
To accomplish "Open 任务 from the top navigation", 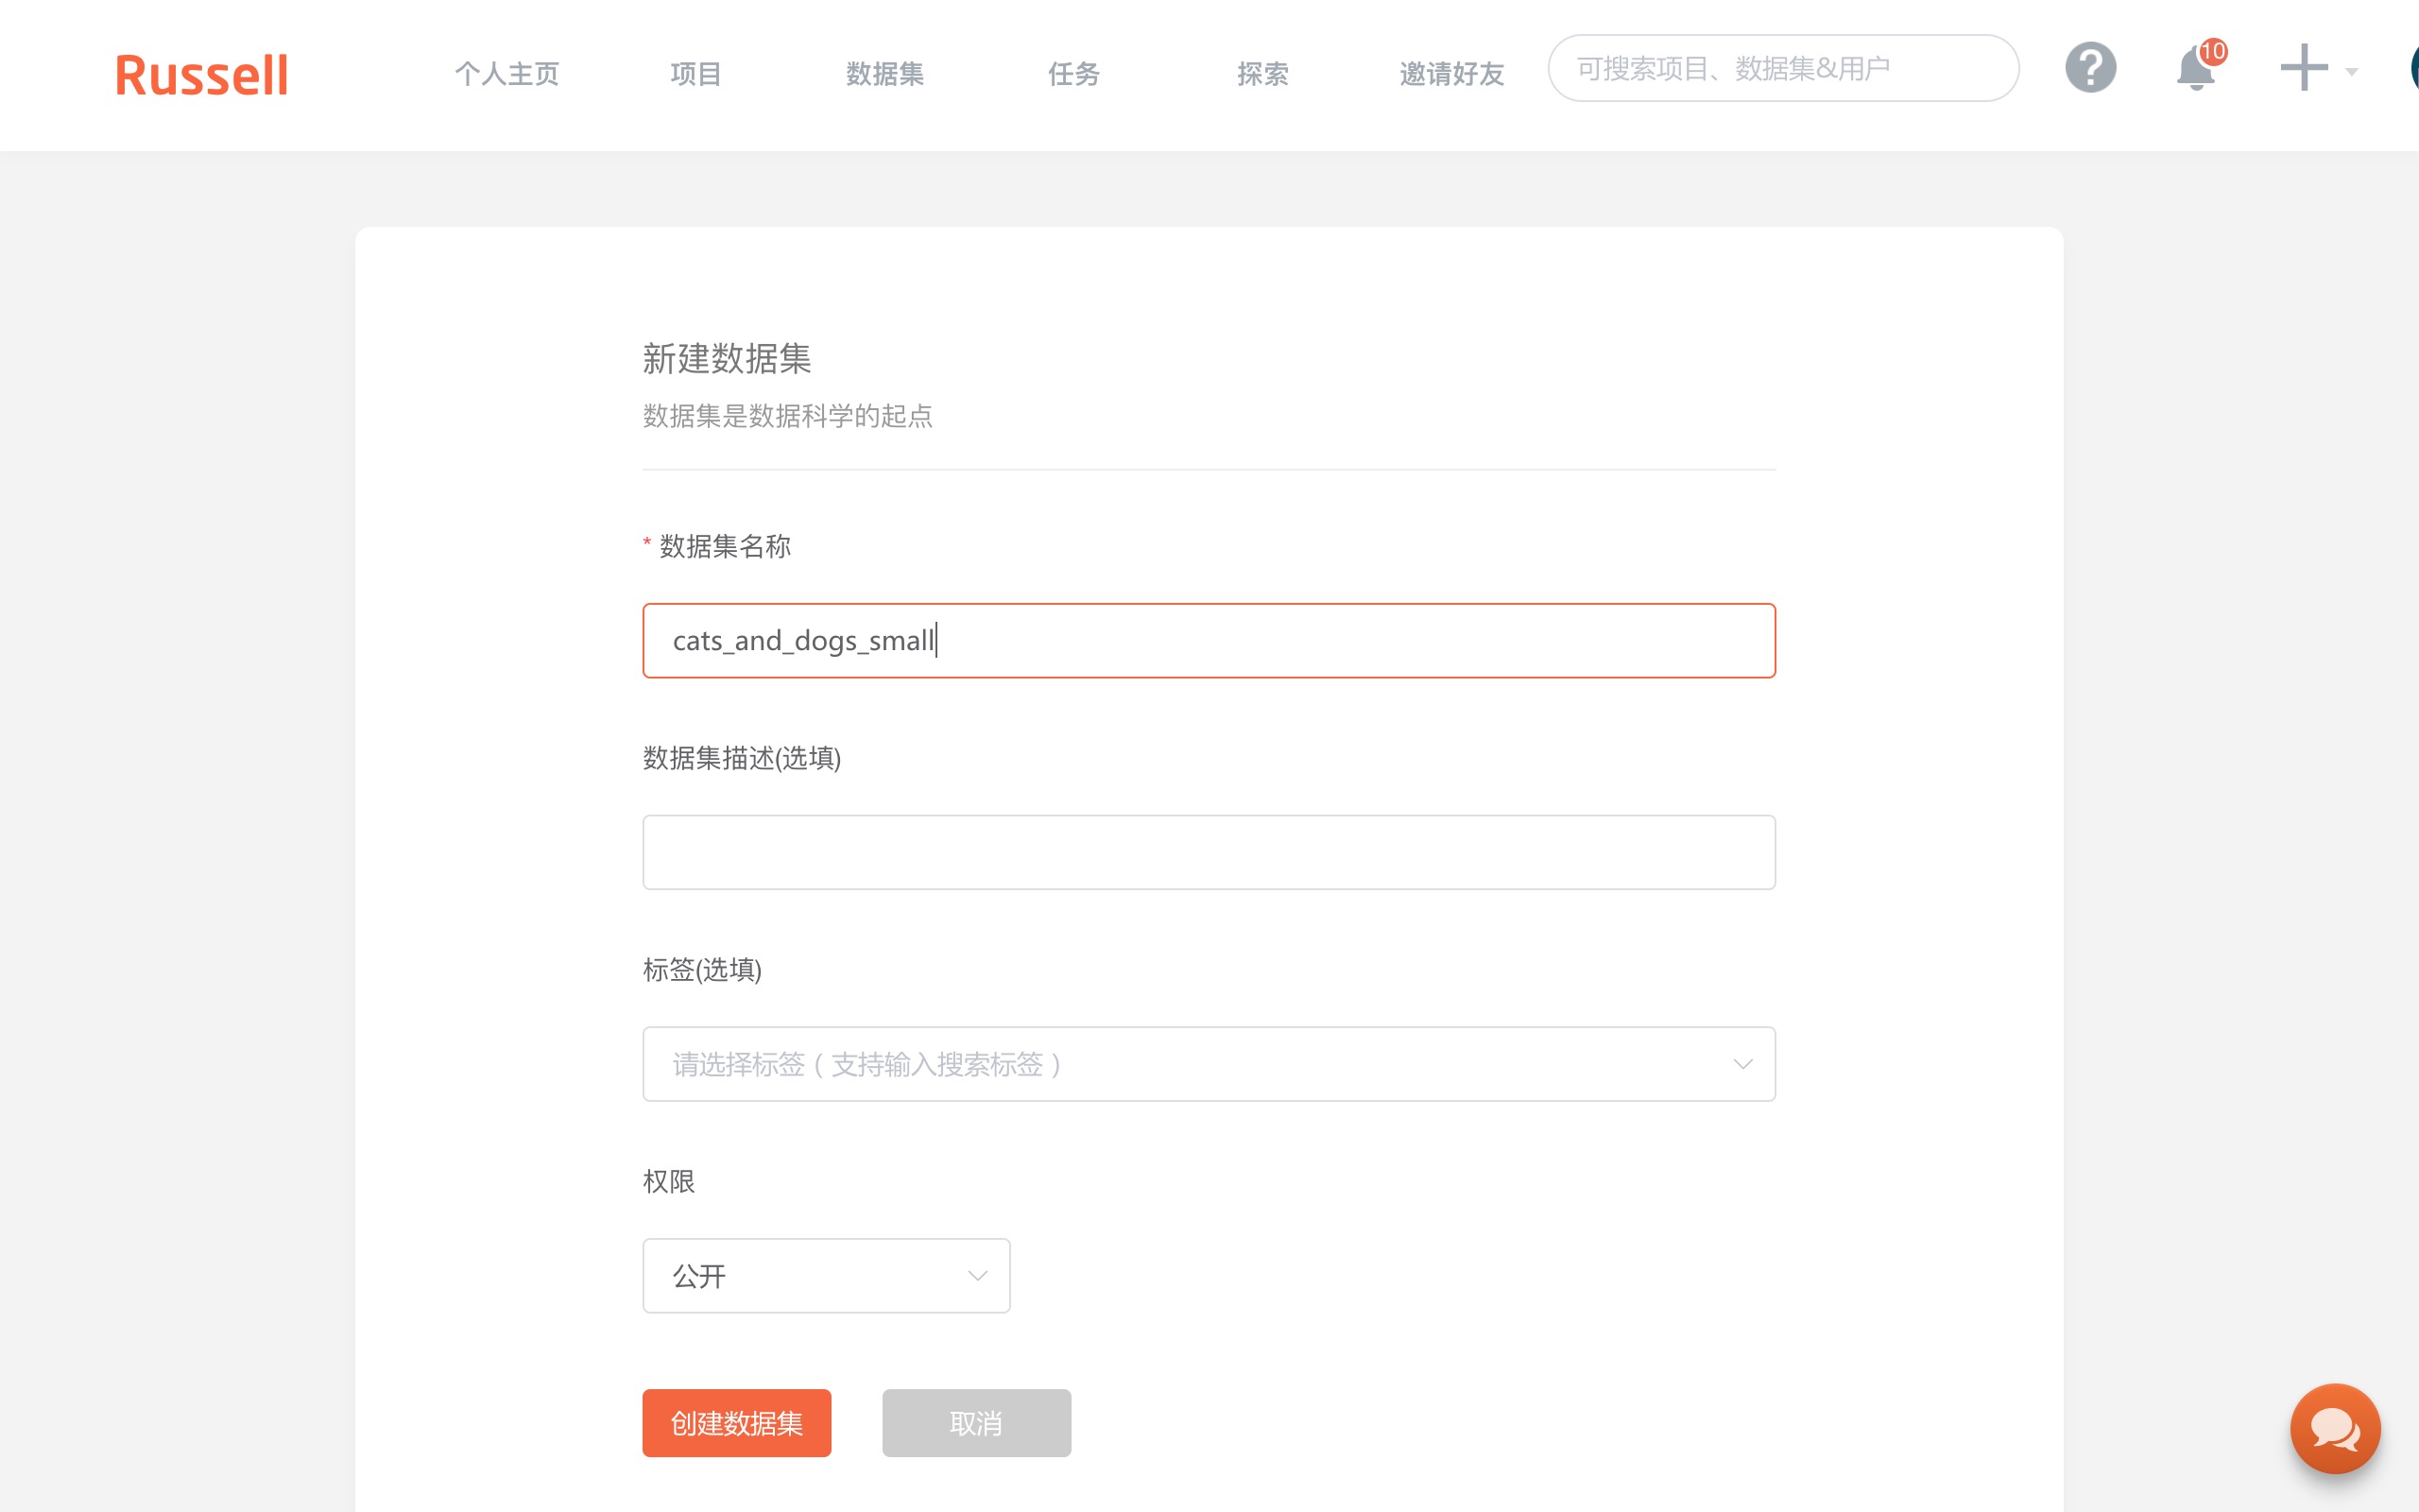I will pos(1073,74).
